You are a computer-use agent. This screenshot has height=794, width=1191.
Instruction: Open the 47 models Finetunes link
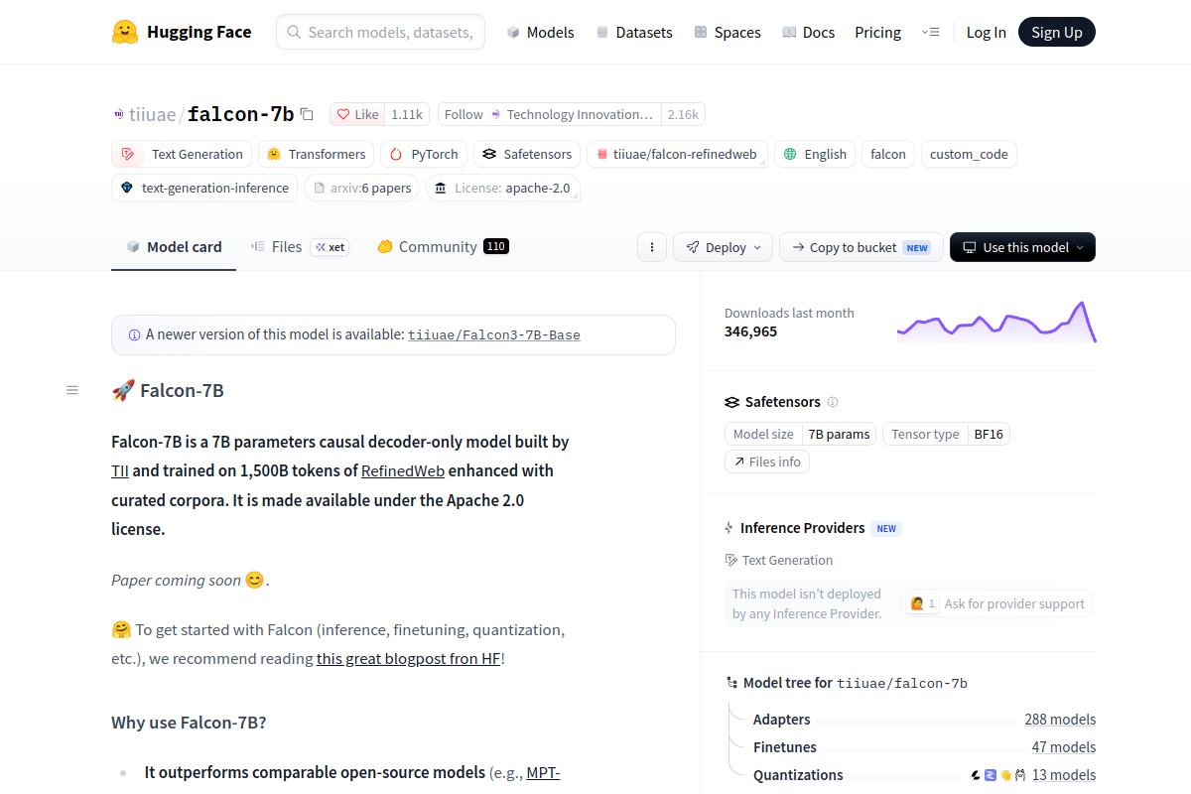1064,747
